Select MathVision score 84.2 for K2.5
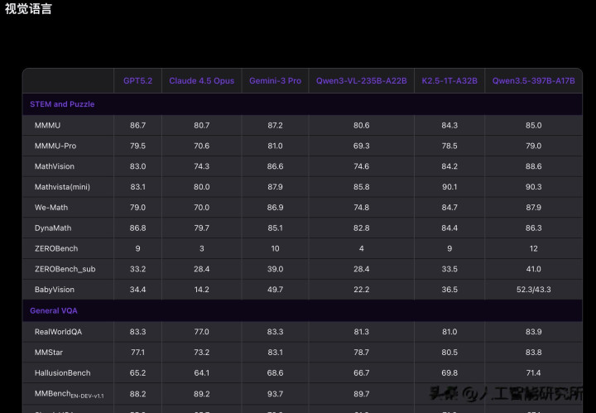This screenshot has height=413, width=596. click(x=449, y=166)
